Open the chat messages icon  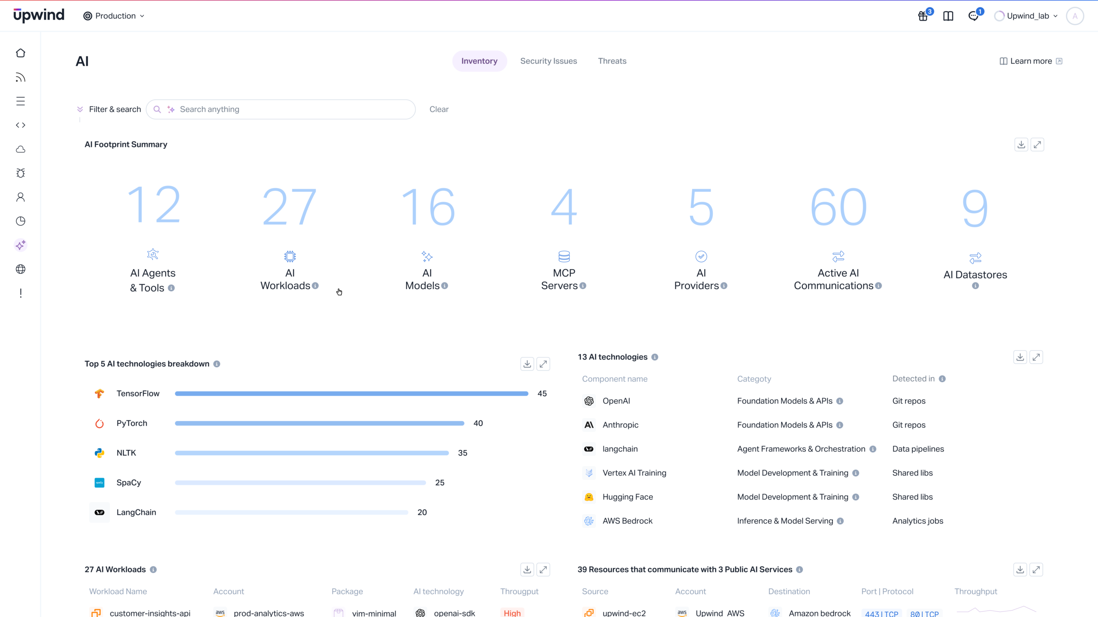974,16
